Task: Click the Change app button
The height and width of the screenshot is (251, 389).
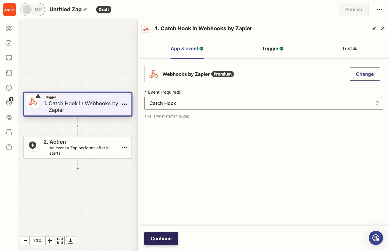Action: pos(365,74)
